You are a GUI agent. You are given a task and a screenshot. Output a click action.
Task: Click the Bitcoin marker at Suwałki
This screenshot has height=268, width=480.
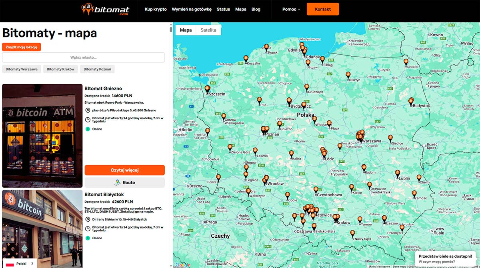406,62
